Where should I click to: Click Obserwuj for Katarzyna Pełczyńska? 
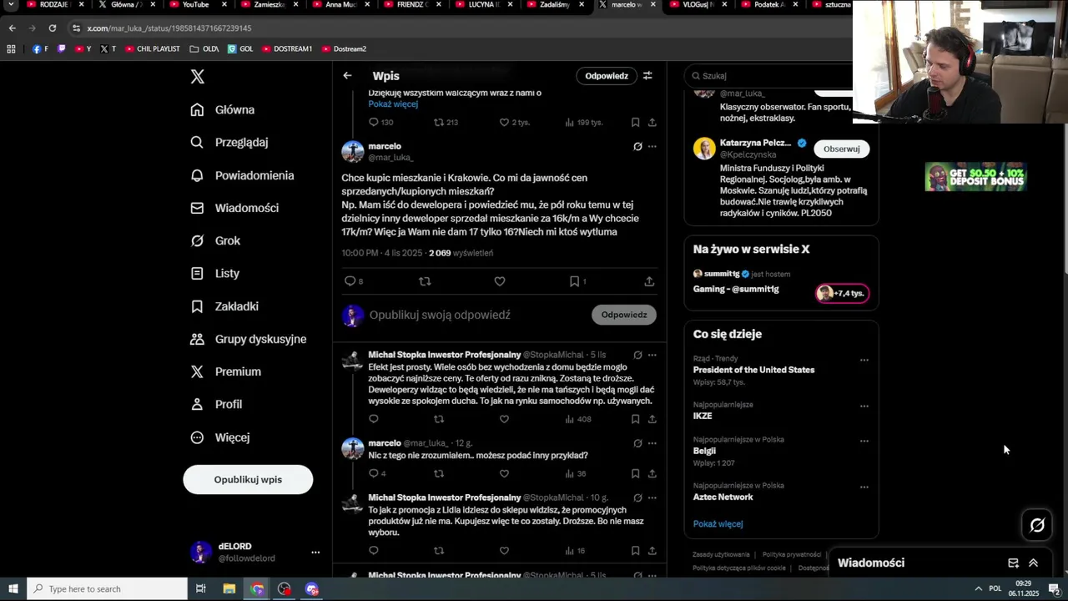click(x=841, y=149)
